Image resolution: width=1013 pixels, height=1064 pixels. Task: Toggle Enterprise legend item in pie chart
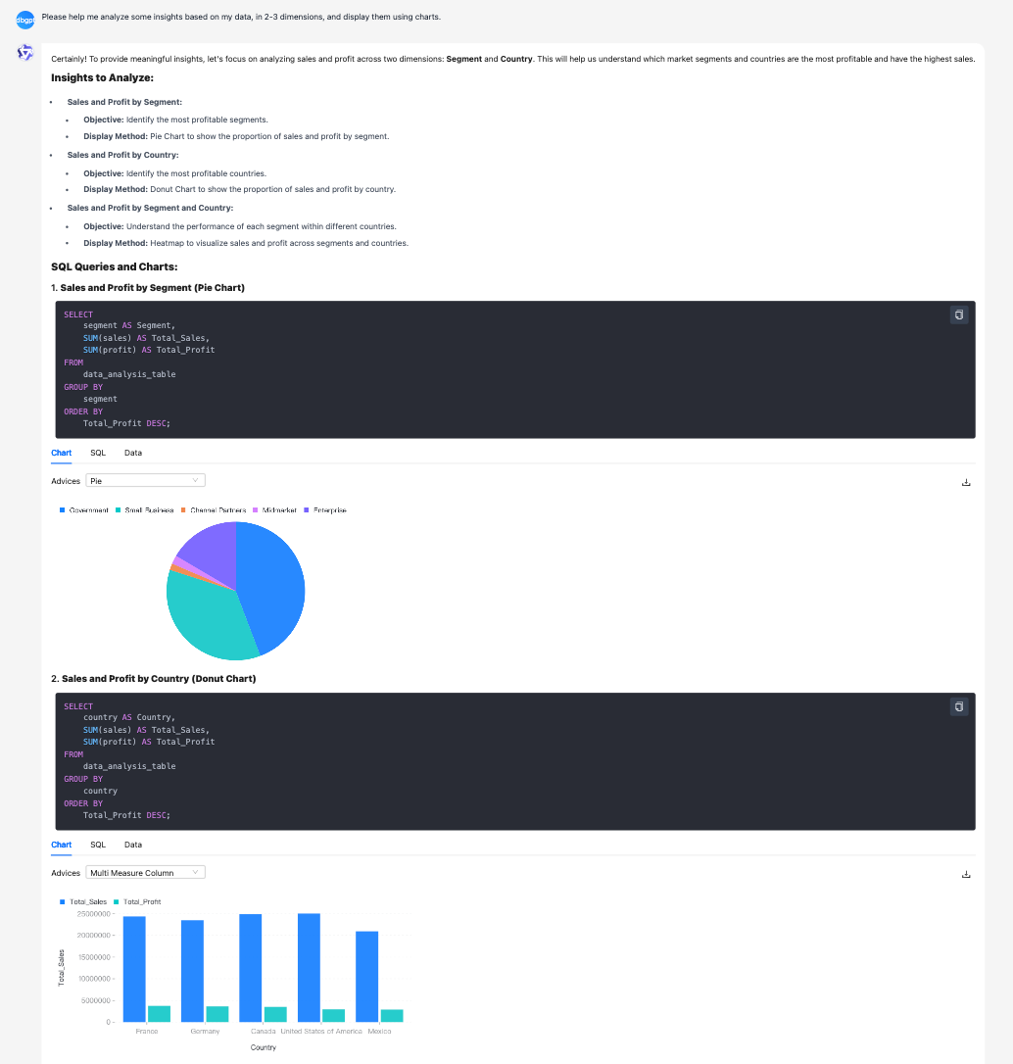(x=324, y=510)
